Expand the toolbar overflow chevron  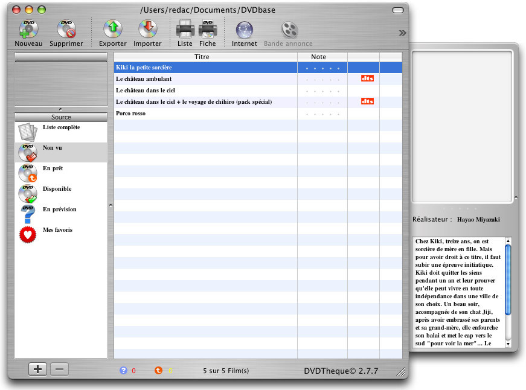point(402,33)
